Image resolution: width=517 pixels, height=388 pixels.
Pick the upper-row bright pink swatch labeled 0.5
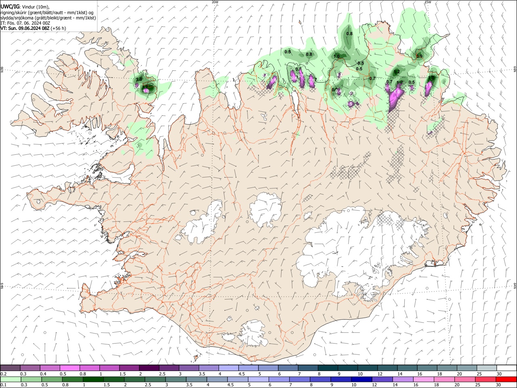point(69,368)
